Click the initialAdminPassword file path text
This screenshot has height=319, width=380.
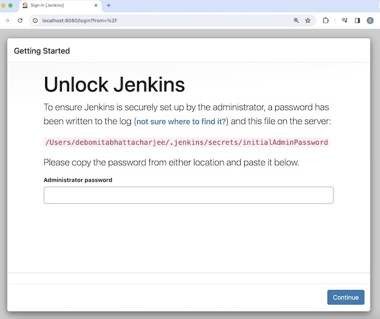pos(186,142)
